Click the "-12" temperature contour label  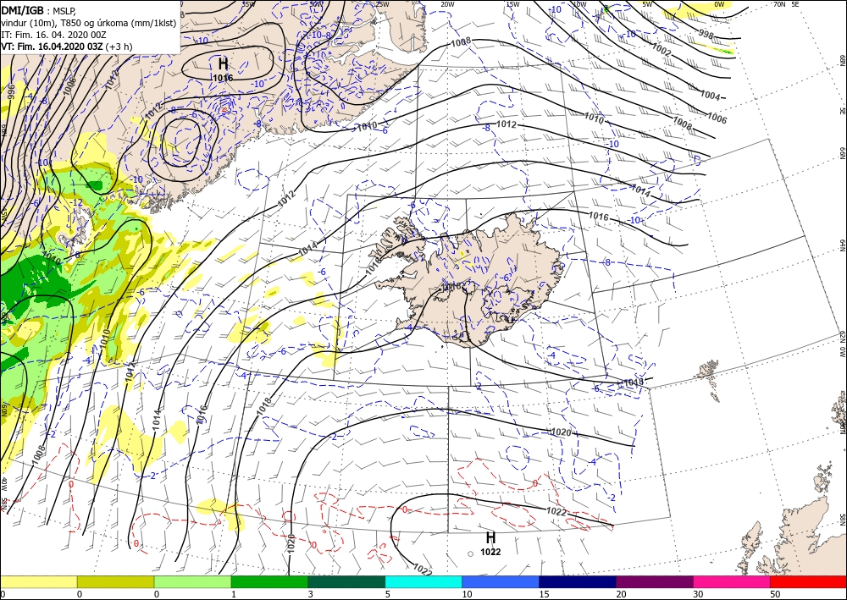point(77,202)
